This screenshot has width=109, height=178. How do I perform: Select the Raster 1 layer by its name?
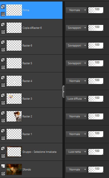pos(27,134)
